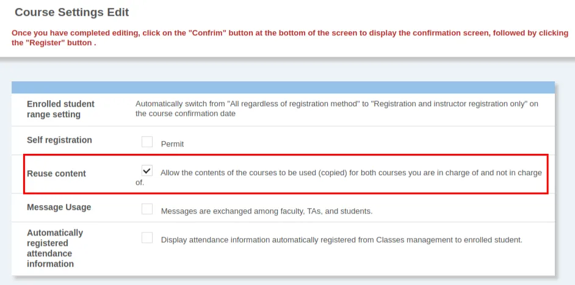The image size is (575, 285).
Task: Click the blue table header bar
Action: pos(283,87)
